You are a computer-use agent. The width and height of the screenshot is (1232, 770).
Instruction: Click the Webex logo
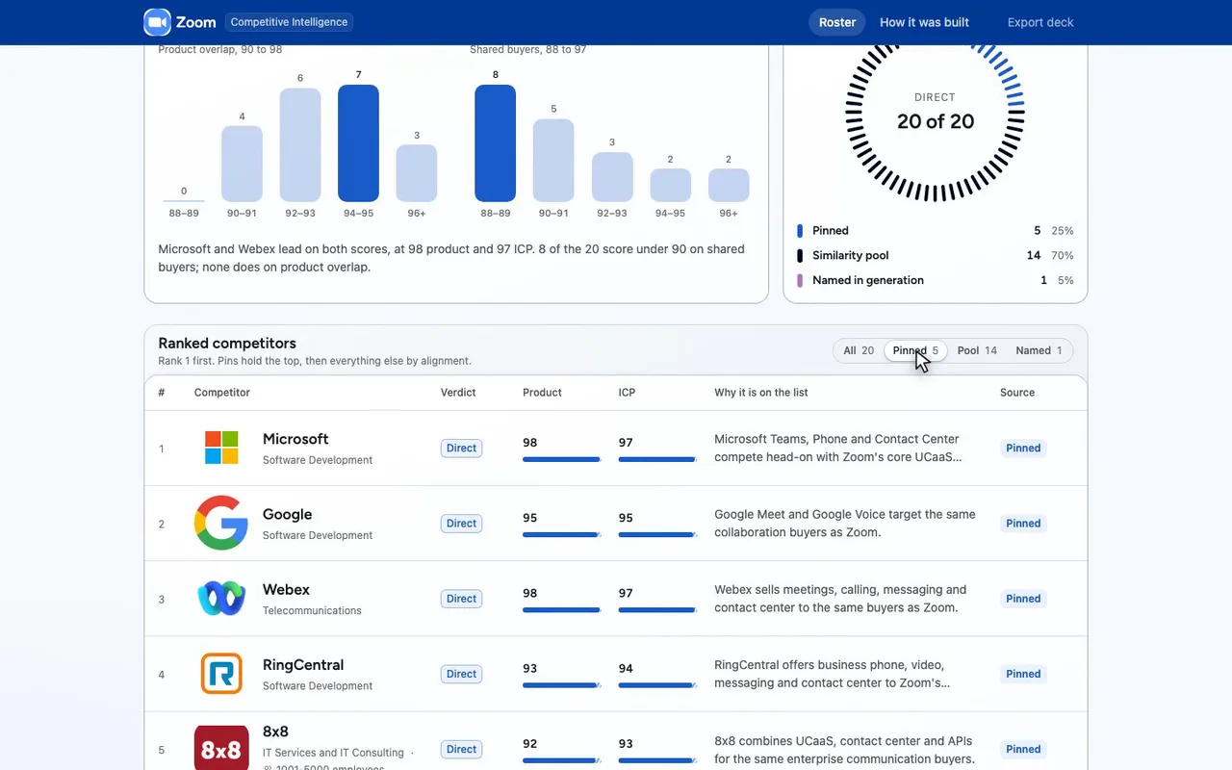click(x=221, y=598)
